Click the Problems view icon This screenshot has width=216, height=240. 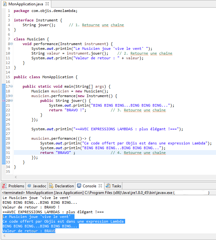4,186
